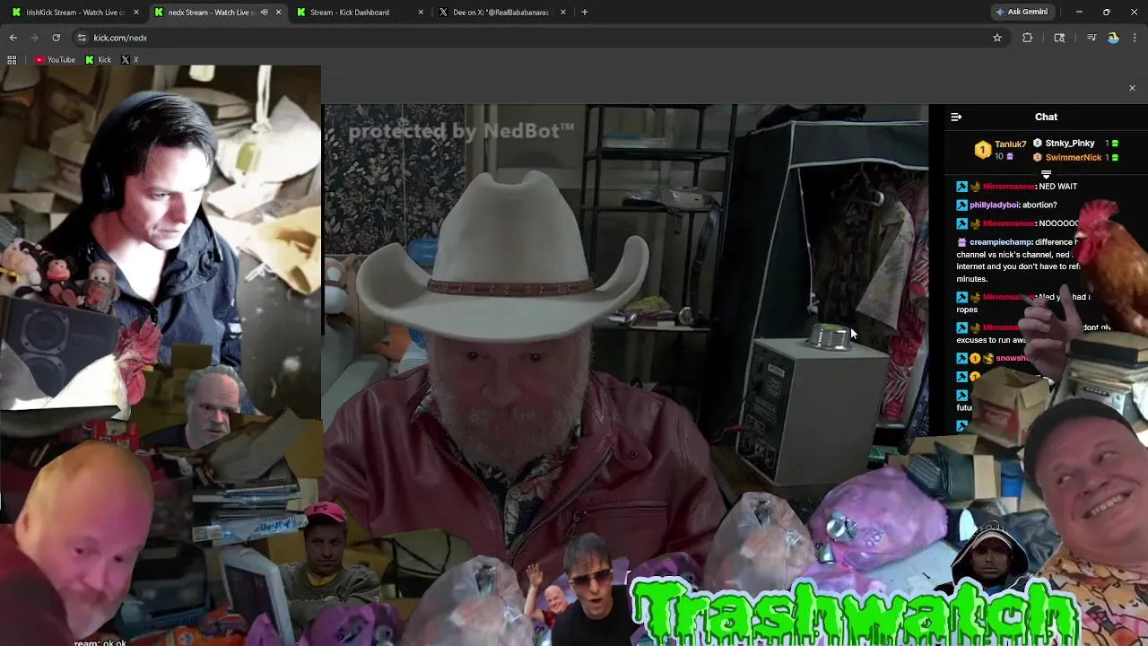Viewport: 1148px width, 646px height.
Task: Reload the current page
Action: point(56,38)
